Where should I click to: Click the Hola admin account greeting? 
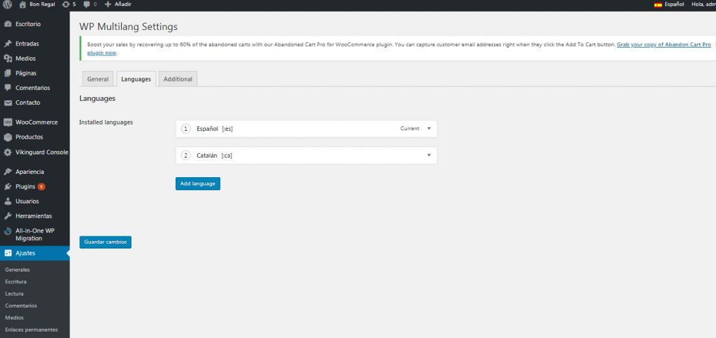point(704,5)
